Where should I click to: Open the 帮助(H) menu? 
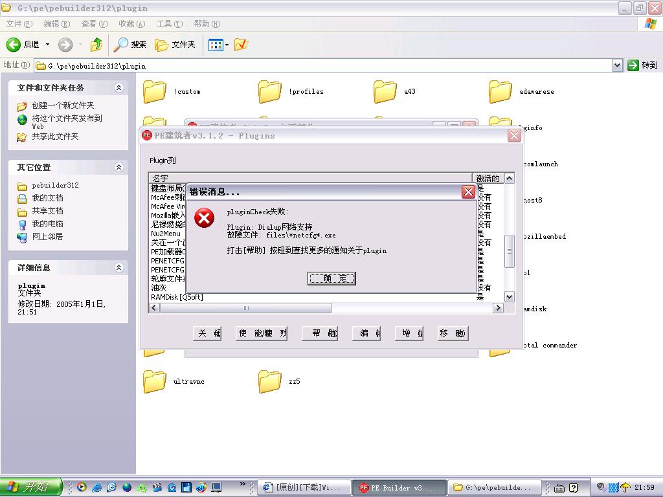pyautogui.click(x=207, y=24)
